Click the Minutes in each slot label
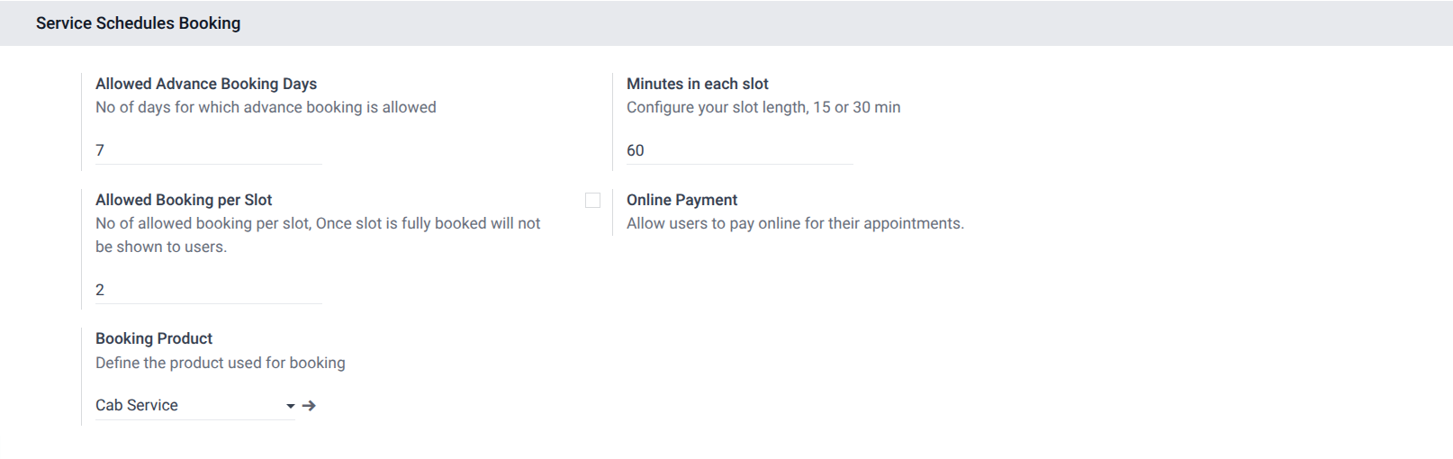Image resolution: width=1453 pixels, height=459 pixels. pyautogui.click(x=697, y=84)
